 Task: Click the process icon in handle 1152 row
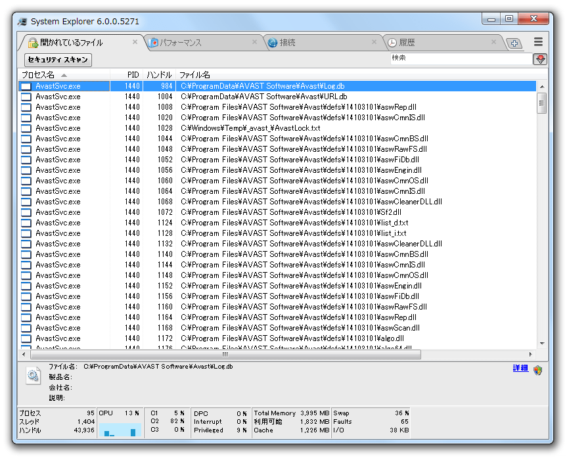tap(26, 285)
